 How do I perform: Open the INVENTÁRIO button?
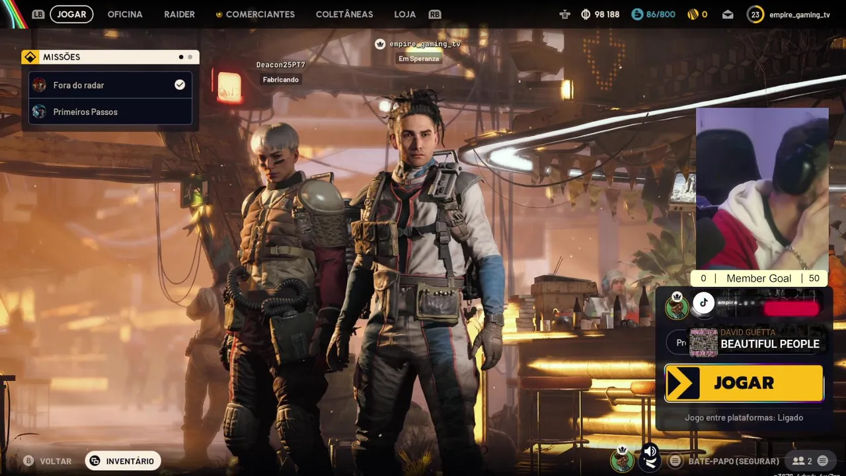[123, 461]
